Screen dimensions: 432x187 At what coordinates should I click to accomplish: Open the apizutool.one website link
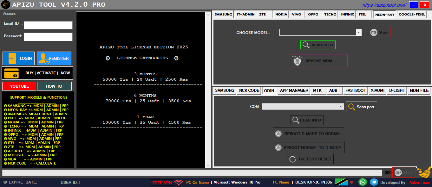(384, 5)
